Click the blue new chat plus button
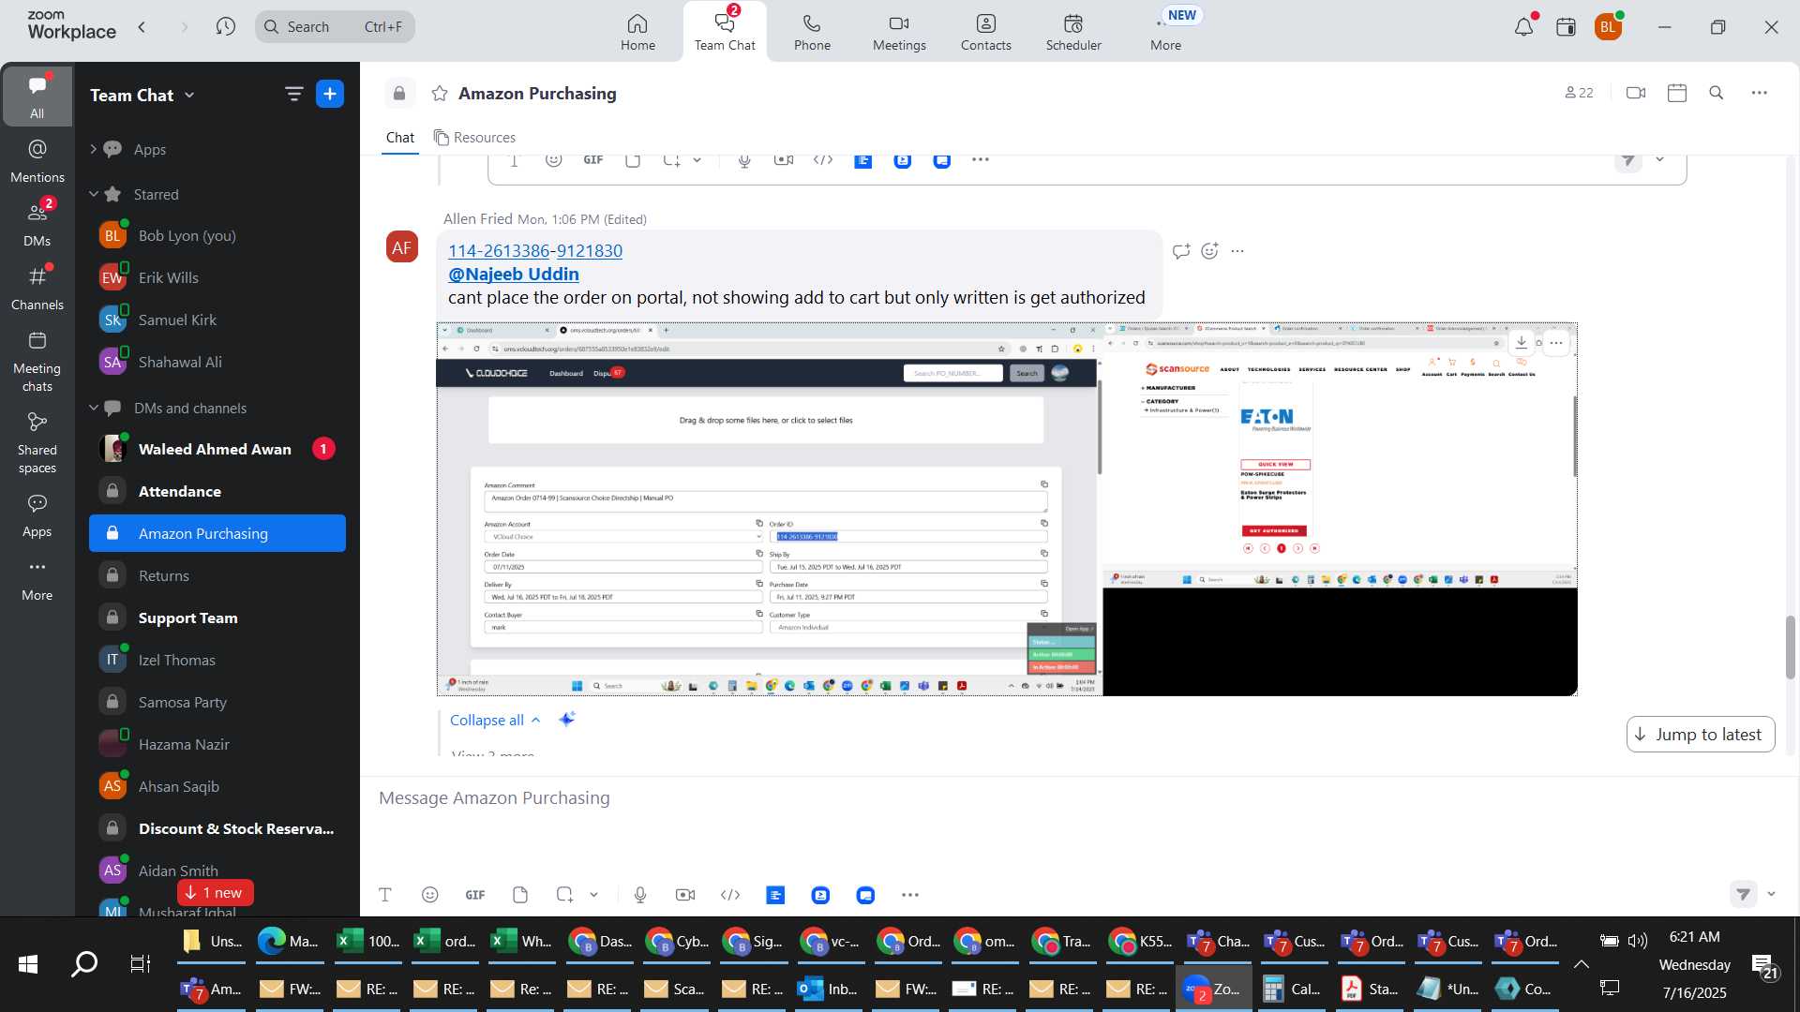The height and width of the screenshot is (1012, 1800). [x=330, y=94]
